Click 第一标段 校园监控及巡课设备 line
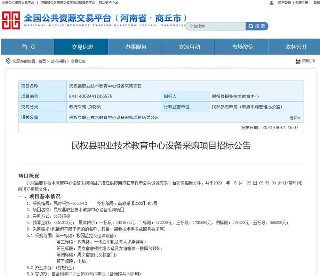Image resolution: width=320 pixels, height=276 pixels. [x=86, y=236]
